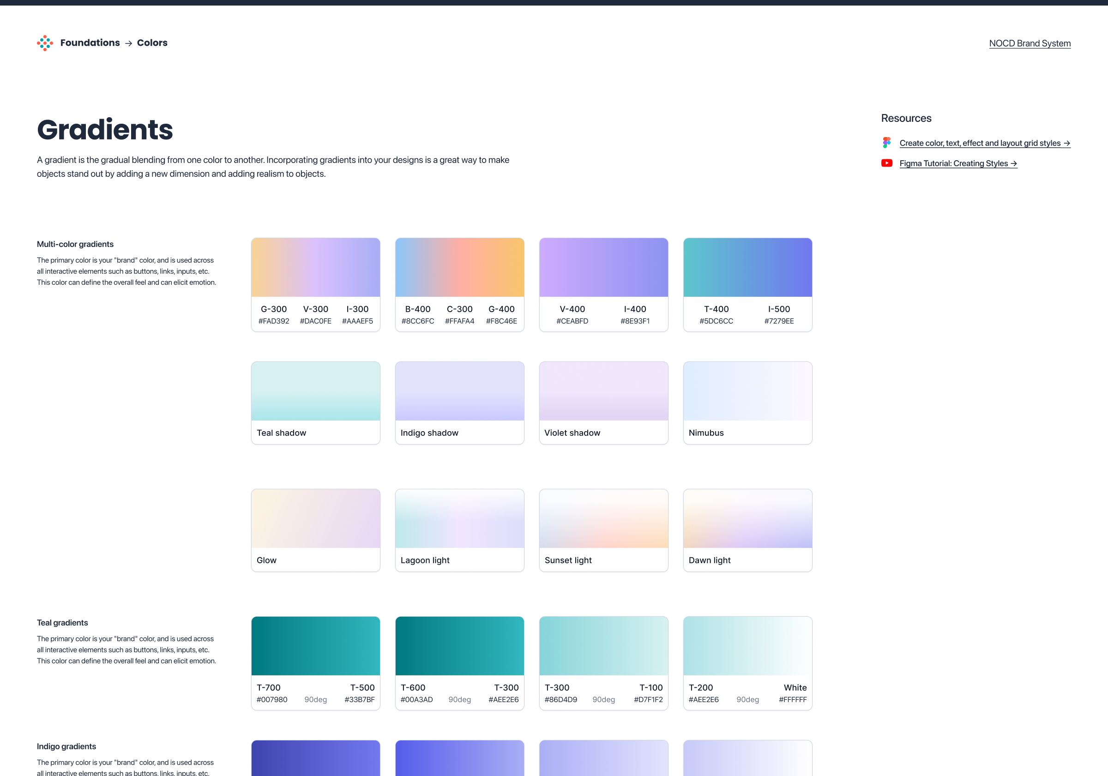Click the T-500 label
Screen dimensions: 1108x776
[362, 687]
